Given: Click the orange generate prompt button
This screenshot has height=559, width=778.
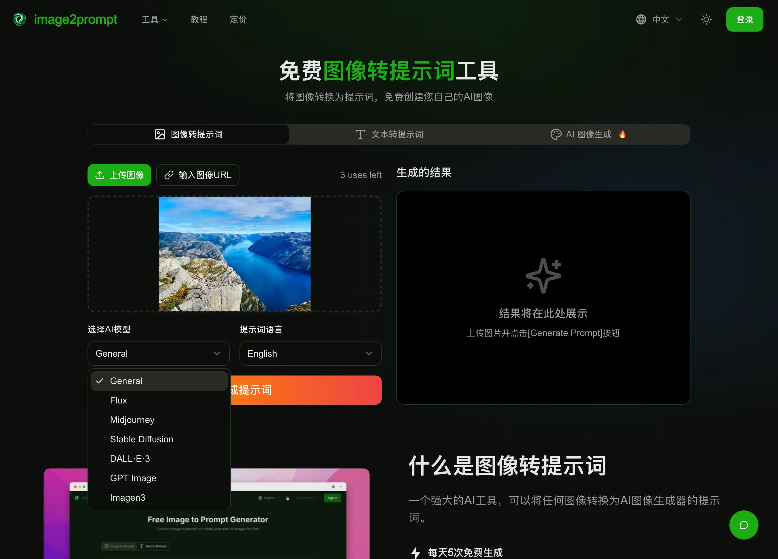Looking at the screenshot, I should [306, 390].
